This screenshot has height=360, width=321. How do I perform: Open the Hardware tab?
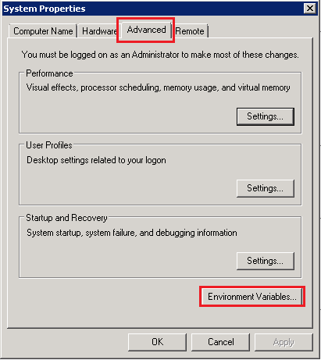(x=99, y=31)
